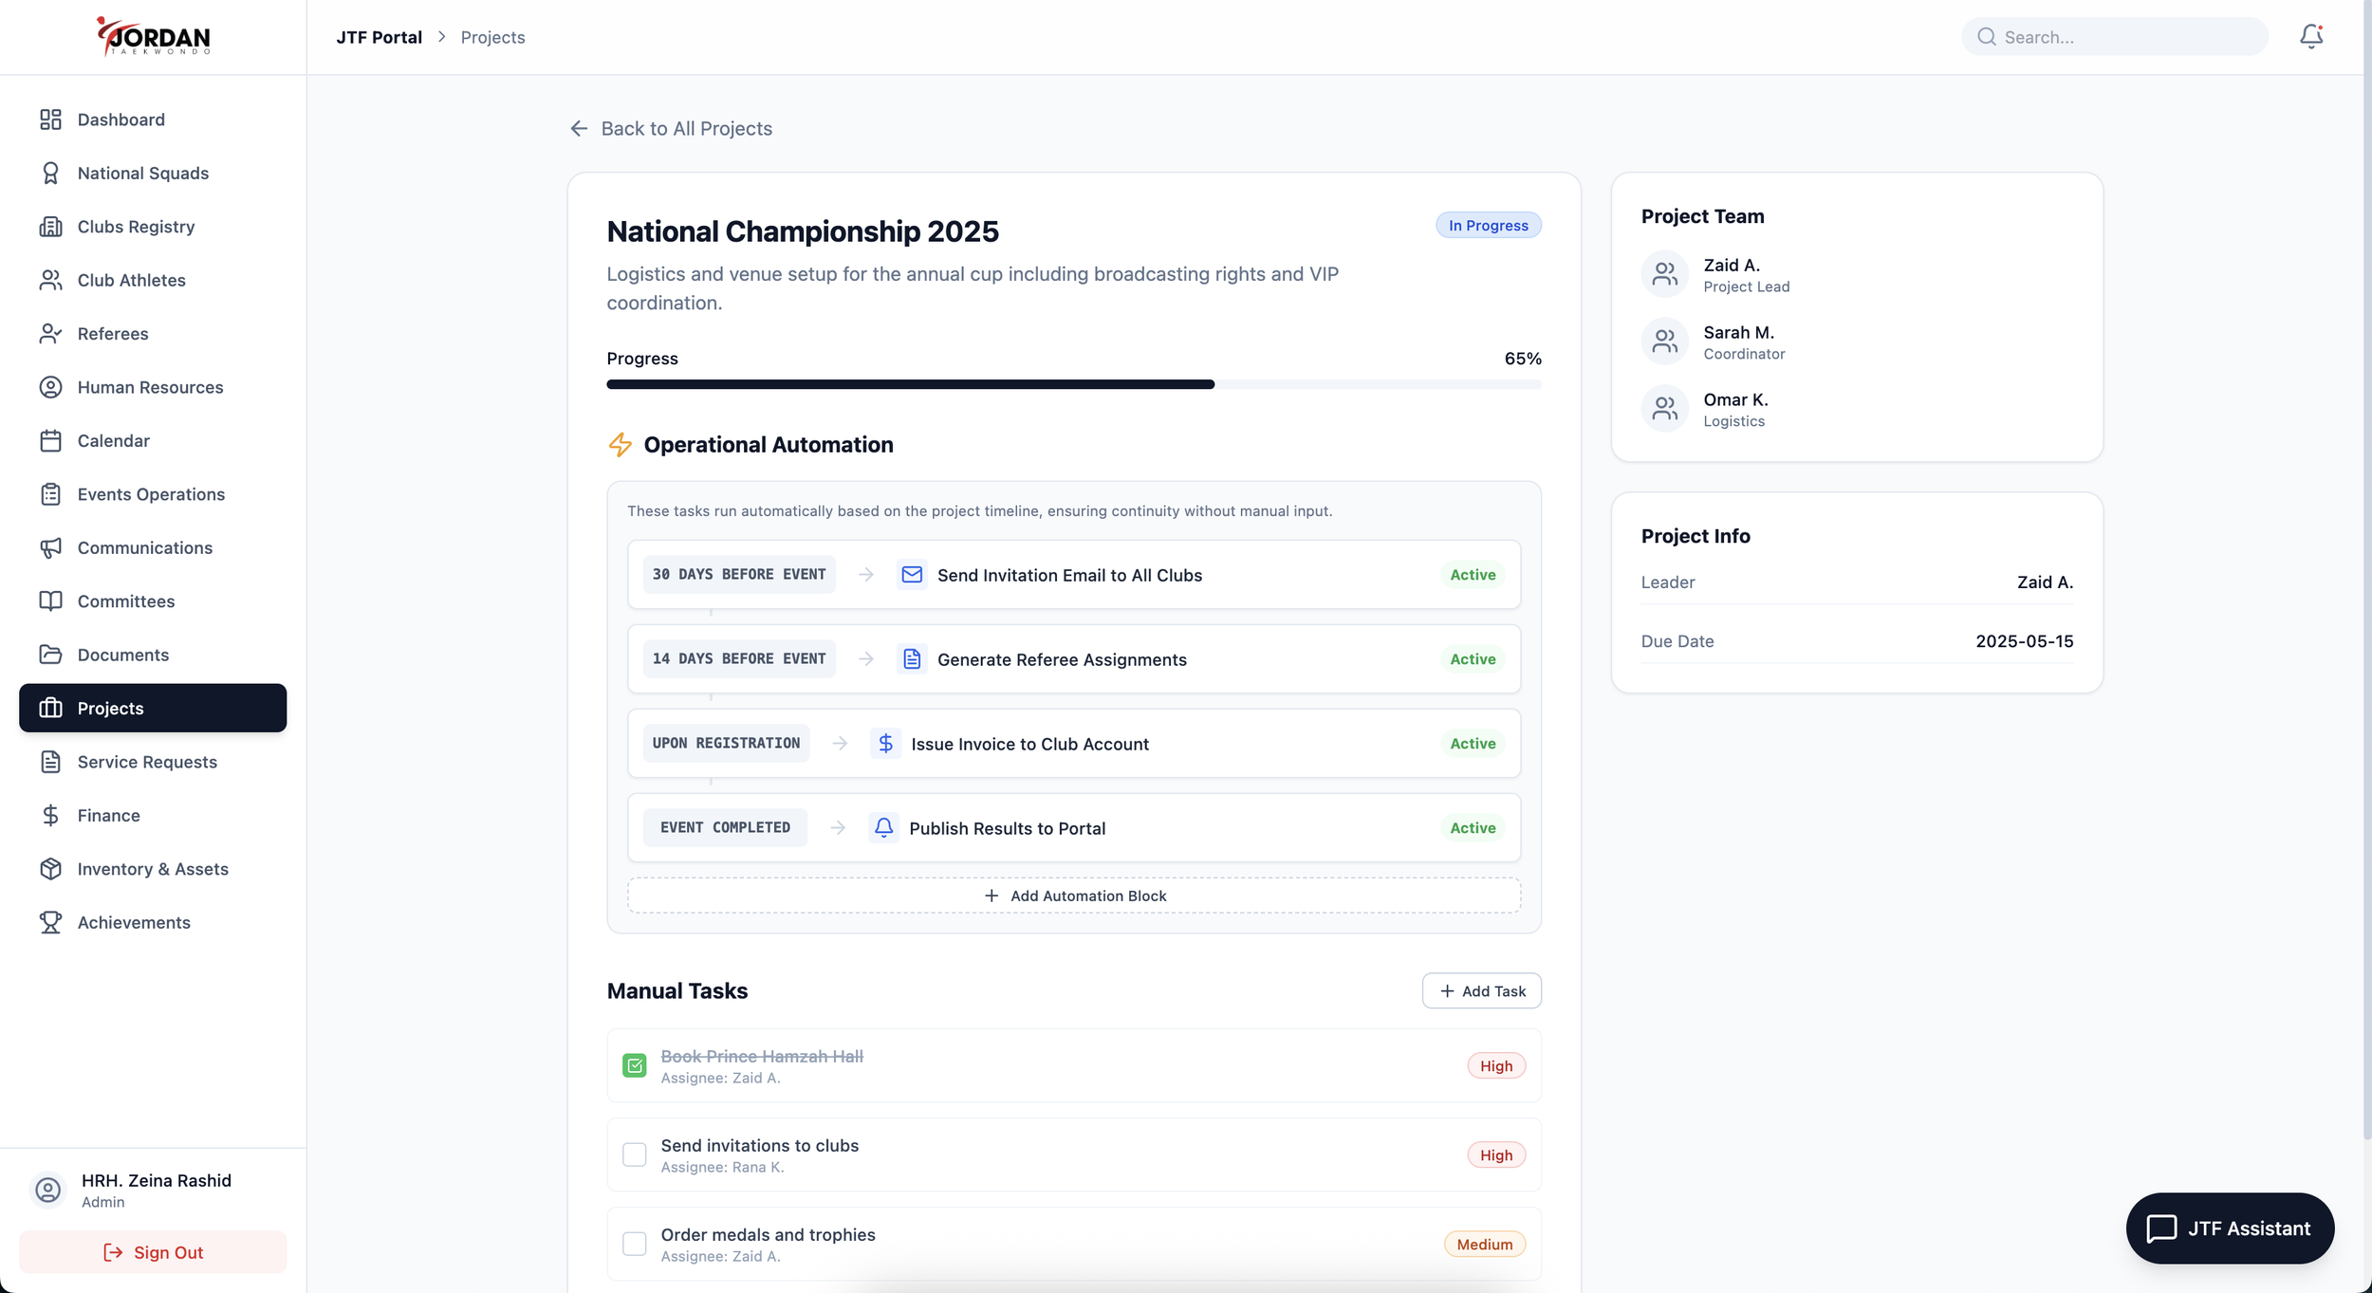Viewport: 2372px width, 1293px height.
Task: Open Events Operations in sidebar
Action: point(151,494)
